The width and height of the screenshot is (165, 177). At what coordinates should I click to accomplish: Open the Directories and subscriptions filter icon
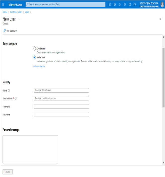(x=115, y=5)
